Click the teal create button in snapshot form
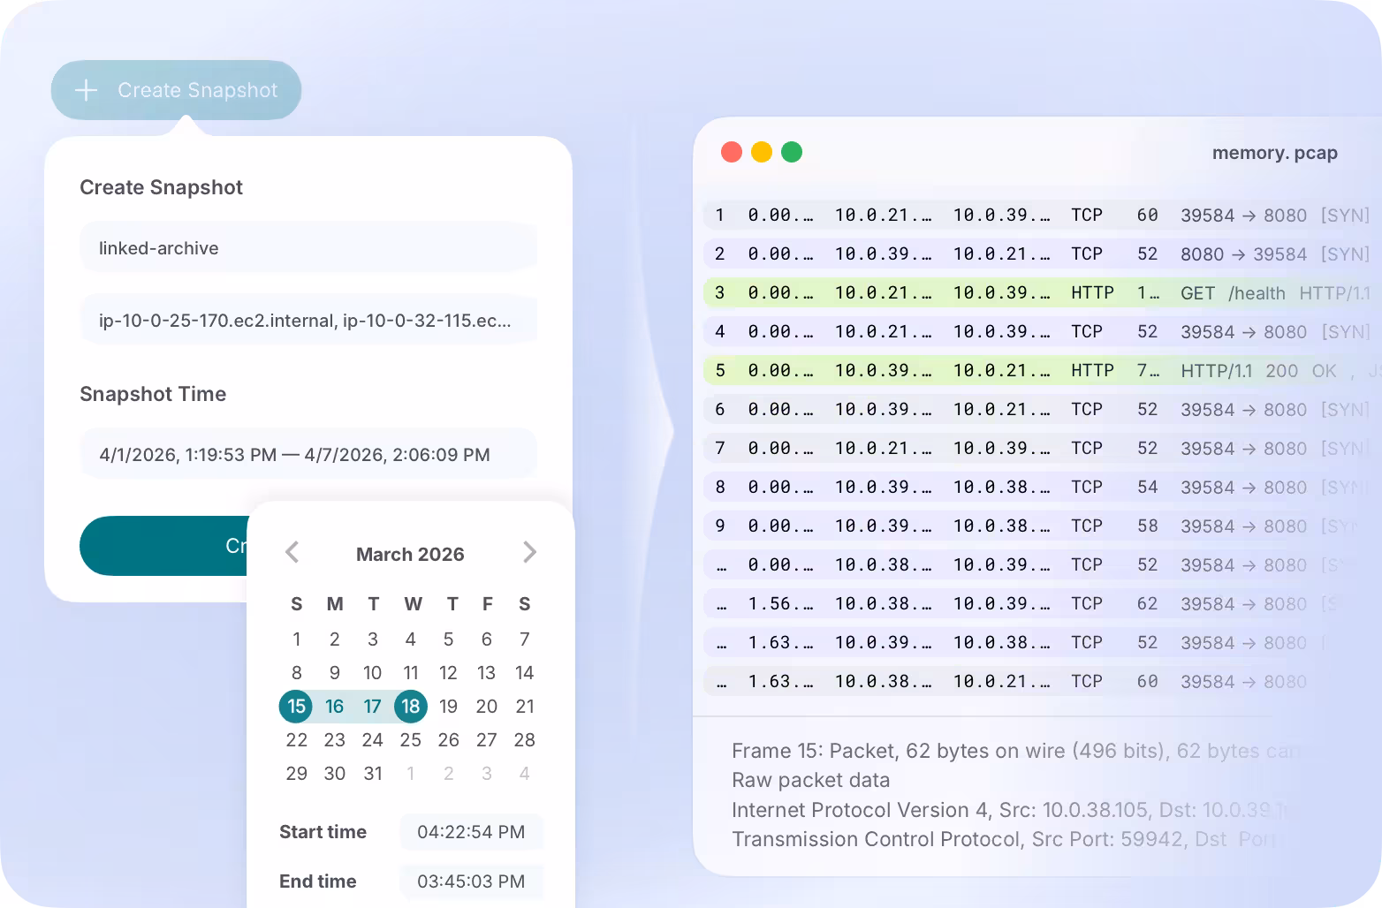This screenshot has width=1382, height=908. [x=163, y=546]
